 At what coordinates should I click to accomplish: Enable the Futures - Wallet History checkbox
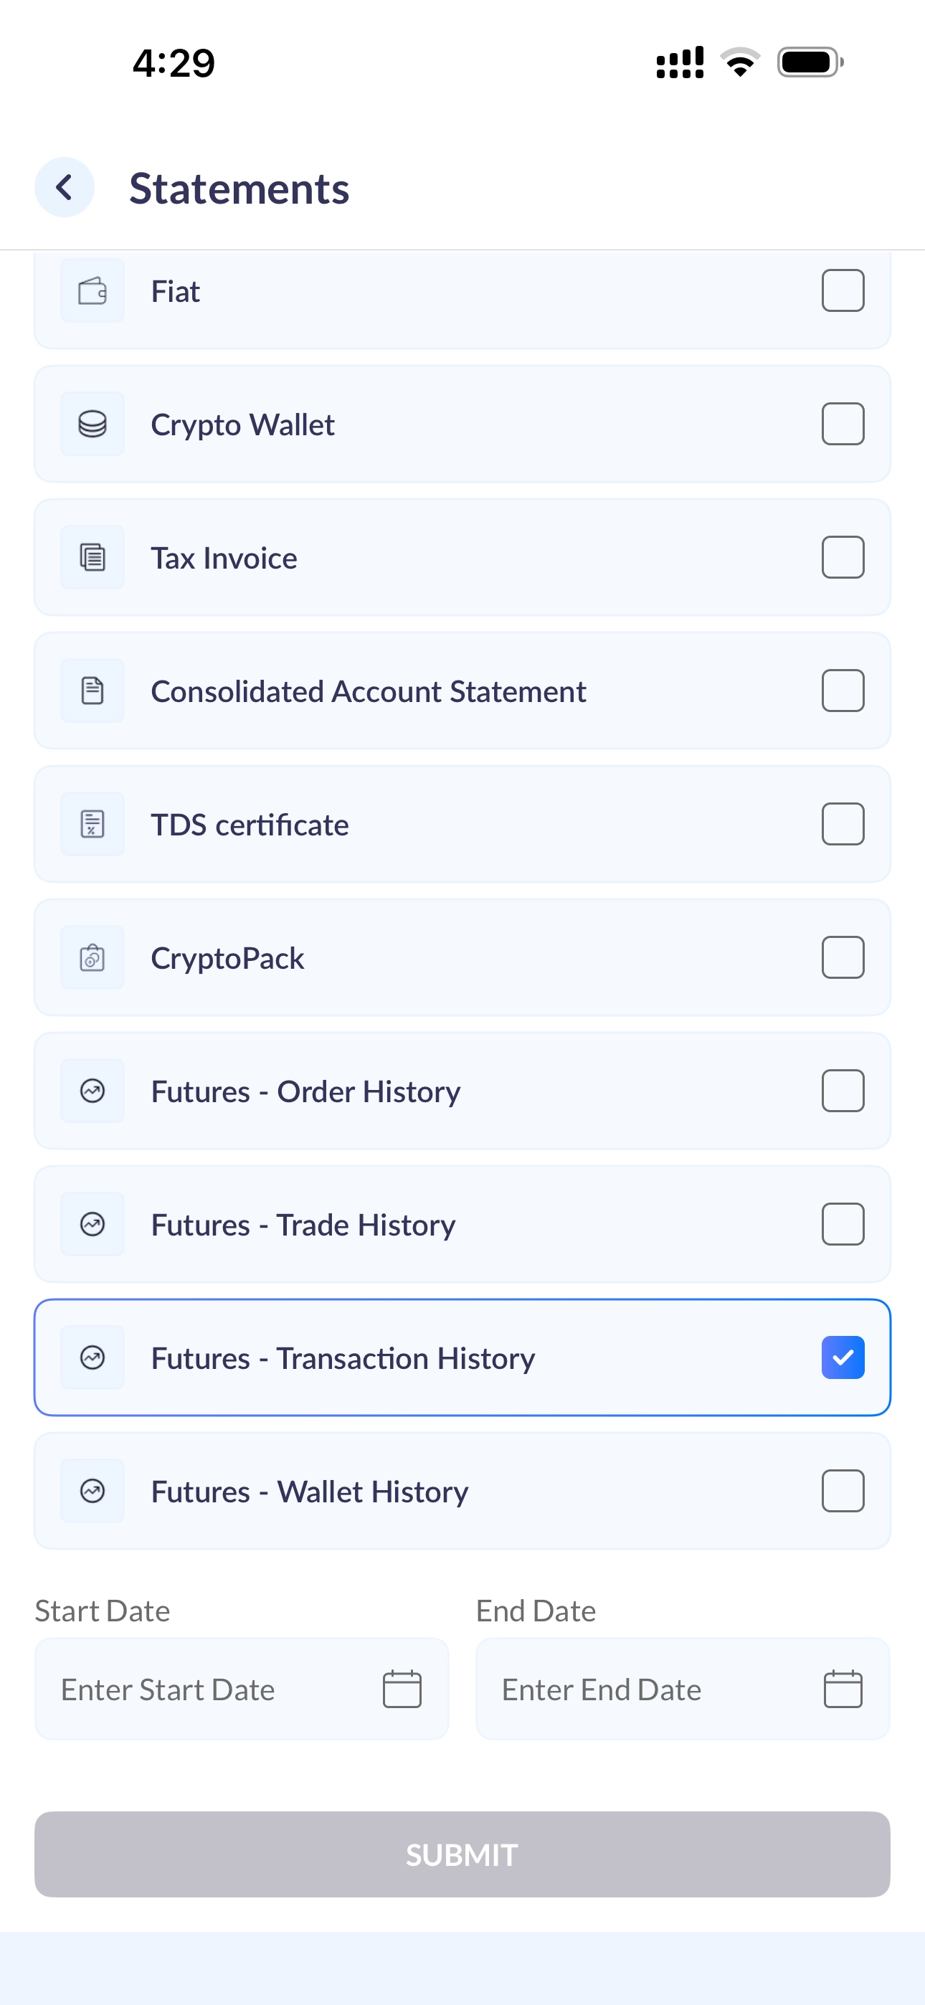coord(843,1491)
